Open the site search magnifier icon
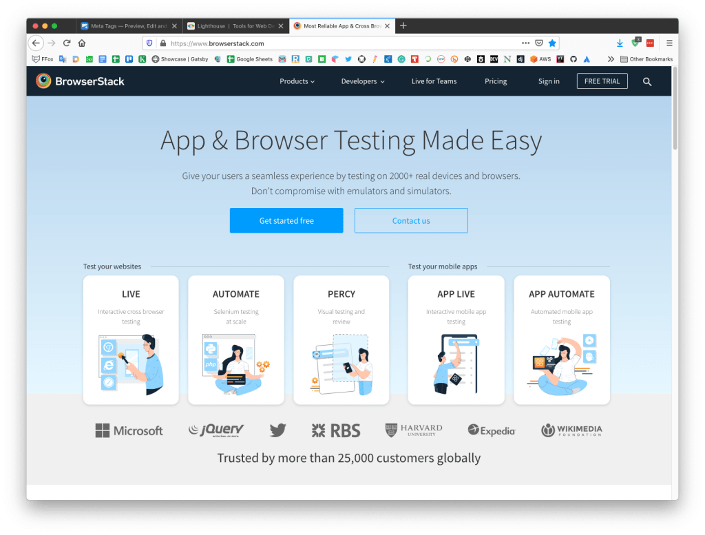The width and height of the screenshot is (705, 535). [647, 81]
